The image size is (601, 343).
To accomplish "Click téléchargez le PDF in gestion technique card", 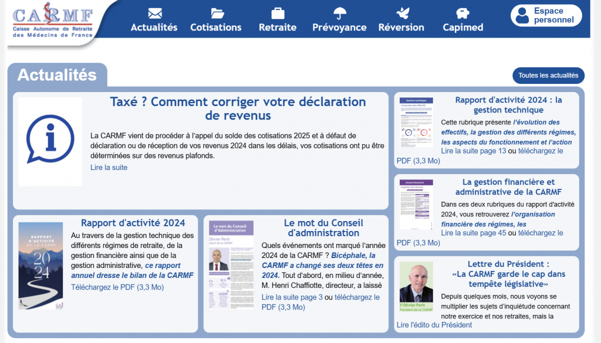I will click(x=480, y=156).
